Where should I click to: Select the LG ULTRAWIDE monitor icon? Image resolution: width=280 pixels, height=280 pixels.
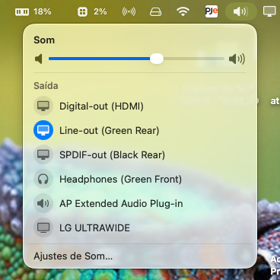[x=43, y=228]
